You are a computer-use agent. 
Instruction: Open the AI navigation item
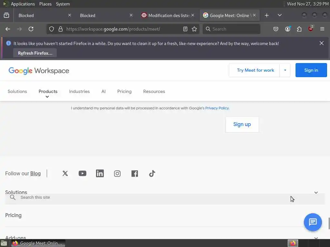[x=103, y=91]
